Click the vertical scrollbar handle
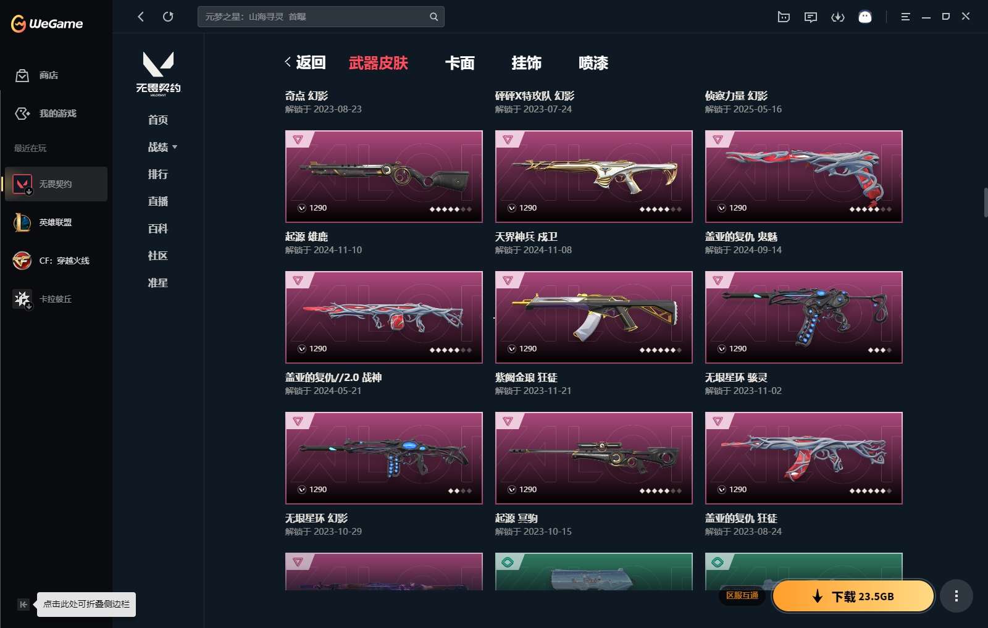The image size is (988, 628). coord(986,203)
